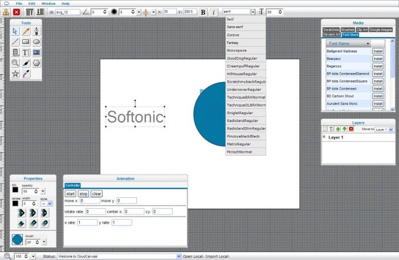Click the blue brush preview swatch
Image resolution: width=399 pixels, height=260 pixels.
click(x=17, y=239)
